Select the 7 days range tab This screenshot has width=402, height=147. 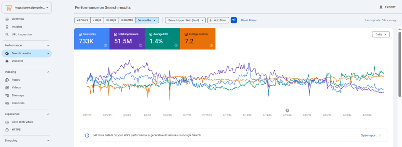(x=97, y=20)
